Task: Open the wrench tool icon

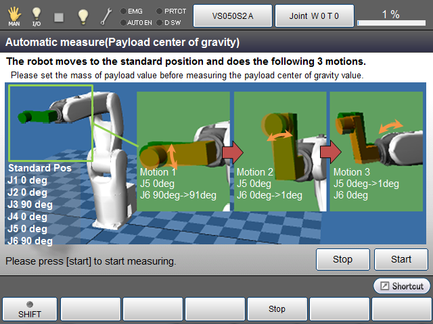Action: 107,15
